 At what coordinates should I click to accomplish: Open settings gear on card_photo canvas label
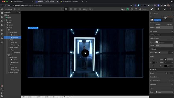pyautogui.click(x=38, y=28)
